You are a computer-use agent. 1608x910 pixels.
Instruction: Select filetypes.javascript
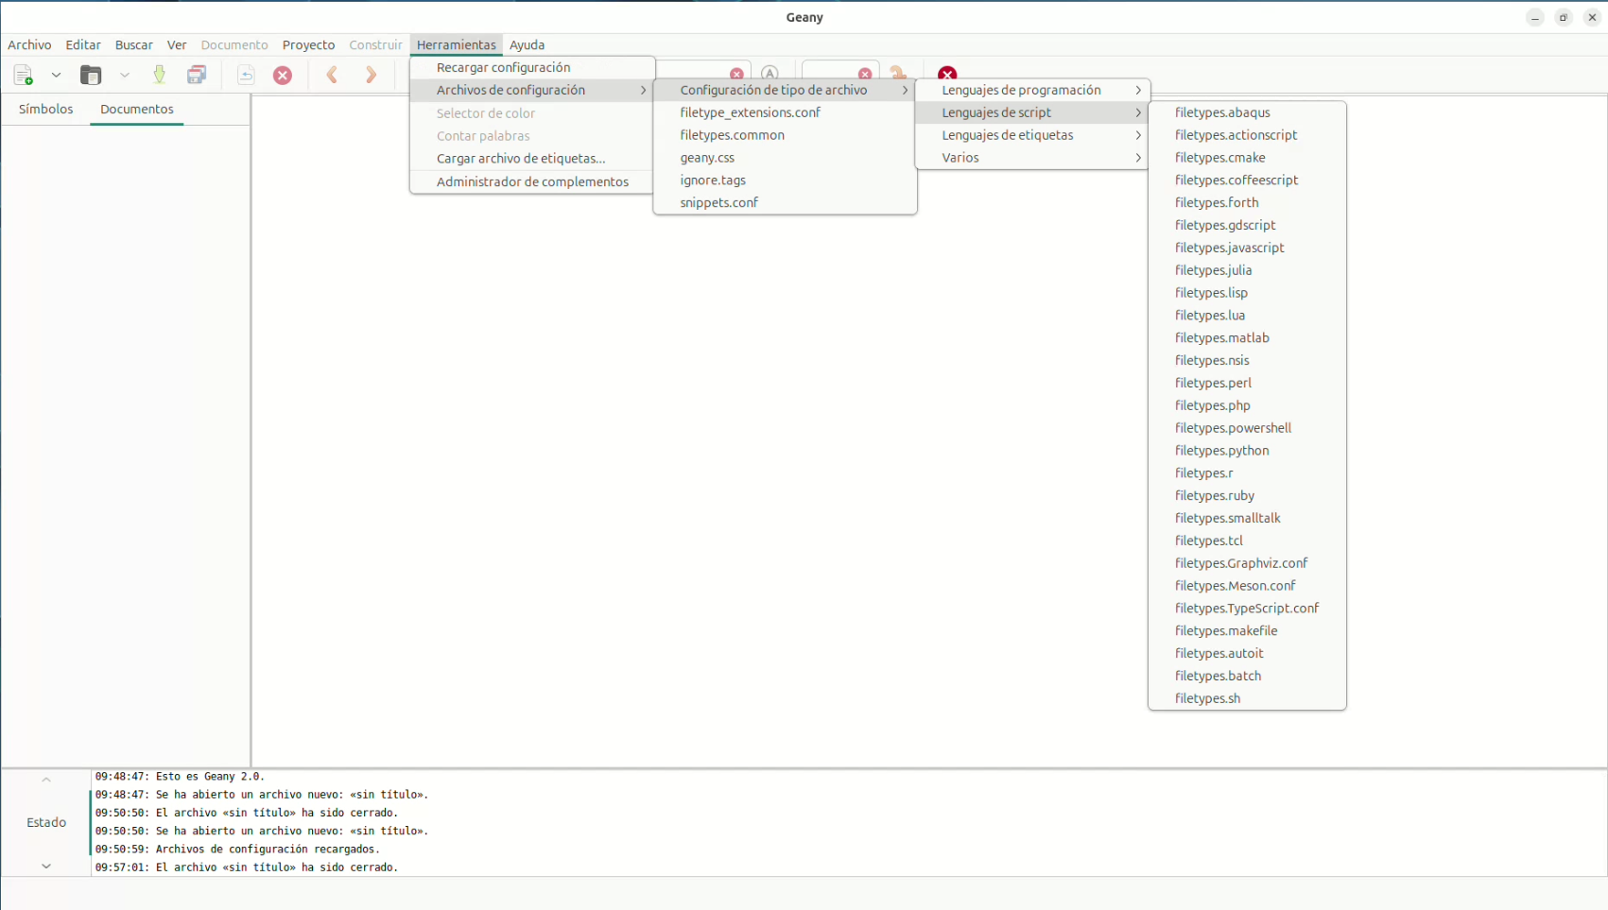1247,248
